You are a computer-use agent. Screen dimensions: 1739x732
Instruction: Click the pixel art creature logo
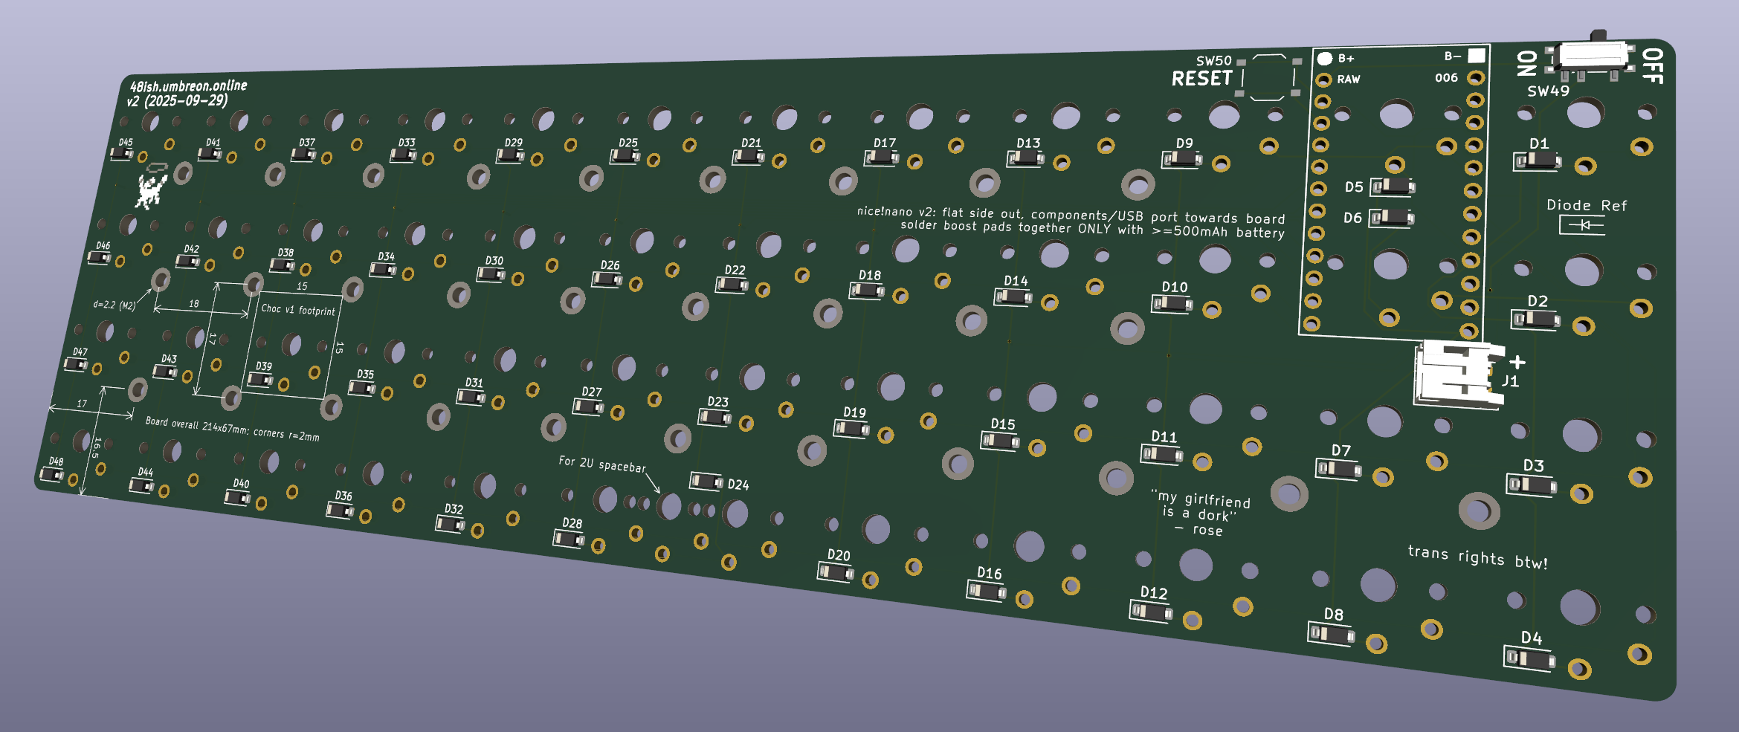(150, 191)
